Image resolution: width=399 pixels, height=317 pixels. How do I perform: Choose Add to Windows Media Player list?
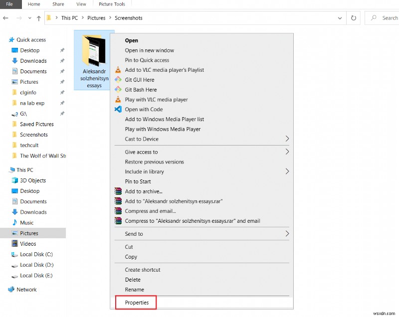pos(165,119)
